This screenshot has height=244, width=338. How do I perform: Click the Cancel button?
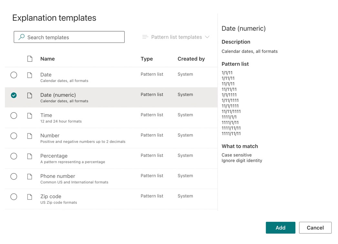(315, 228)
